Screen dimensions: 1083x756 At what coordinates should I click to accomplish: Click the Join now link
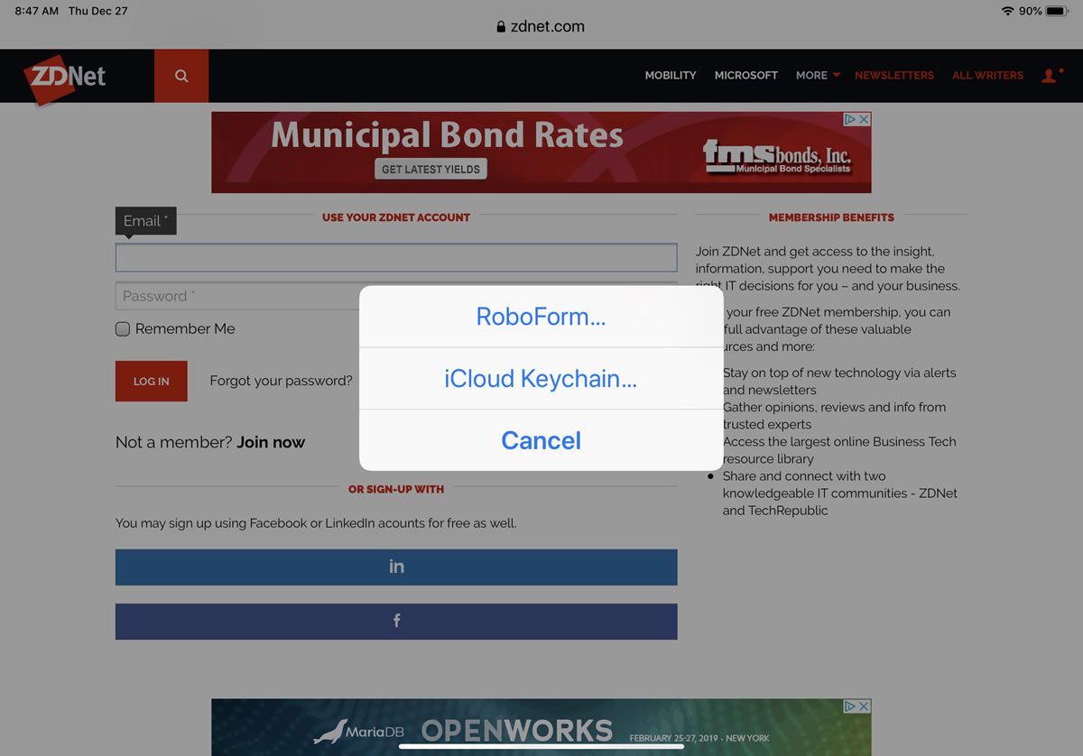[271, 442]
